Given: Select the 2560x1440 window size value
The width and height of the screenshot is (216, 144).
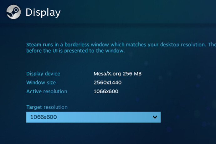Looking at the screenshot, I should [107, 83].
